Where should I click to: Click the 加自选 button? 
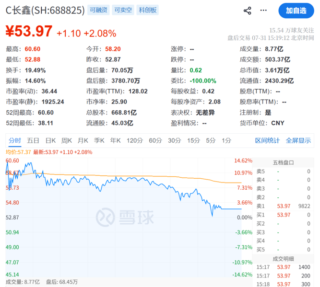[296, 11]
